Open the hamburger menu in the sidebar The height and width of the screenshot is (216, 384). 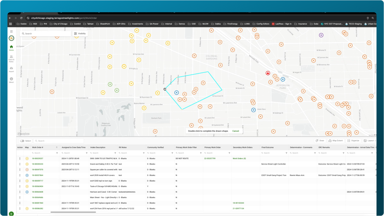coord(11,31)
